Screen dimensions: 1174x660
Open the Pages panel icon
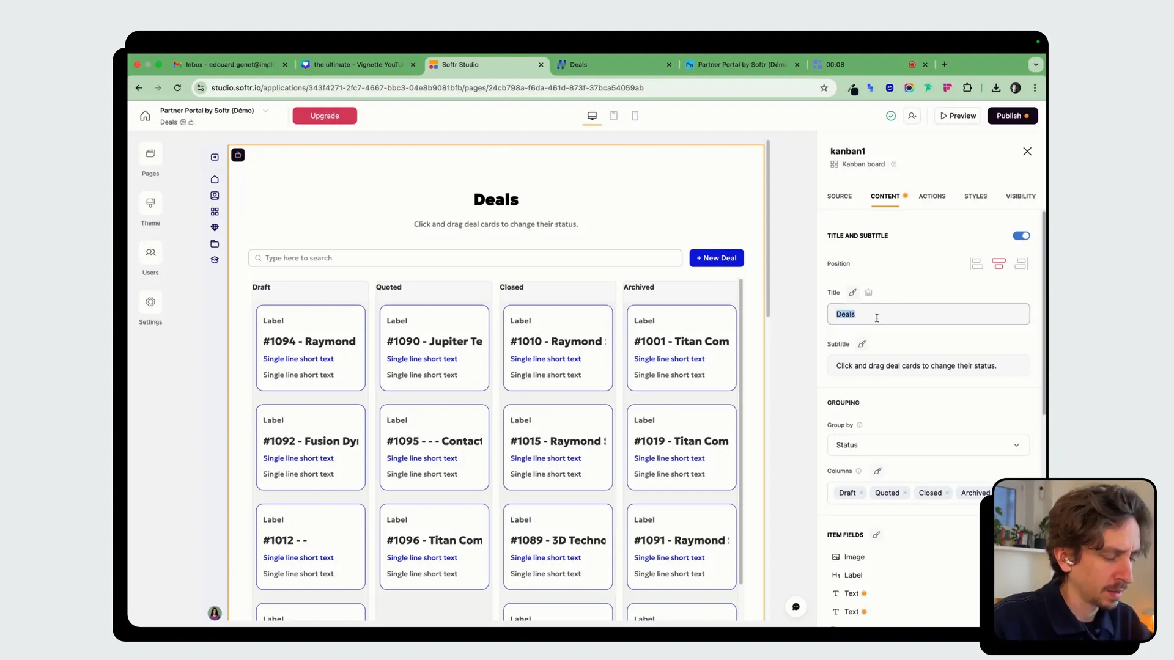(150, 154)
